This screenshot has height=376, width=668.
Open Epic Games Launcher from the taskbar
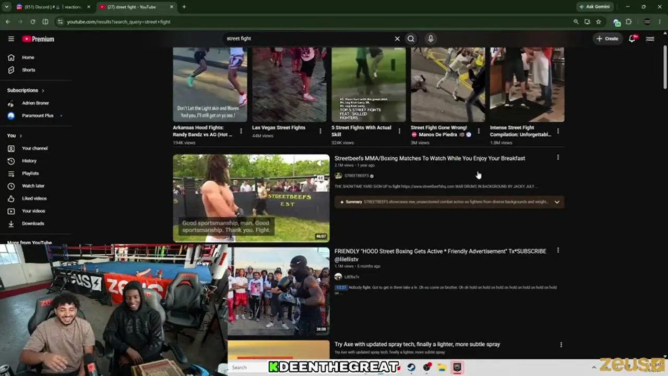point(457,368)
